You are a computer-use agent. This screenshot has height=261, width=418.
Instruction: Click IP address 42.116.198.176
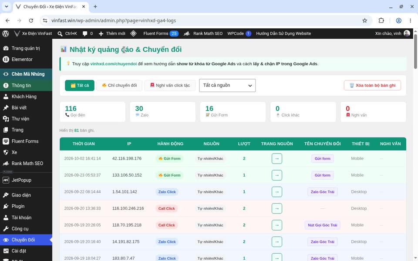(127, 158)
